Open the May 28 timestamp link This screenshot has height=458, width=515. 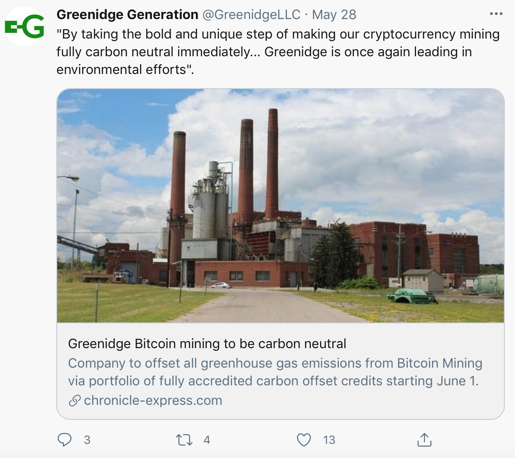[334, 15]
